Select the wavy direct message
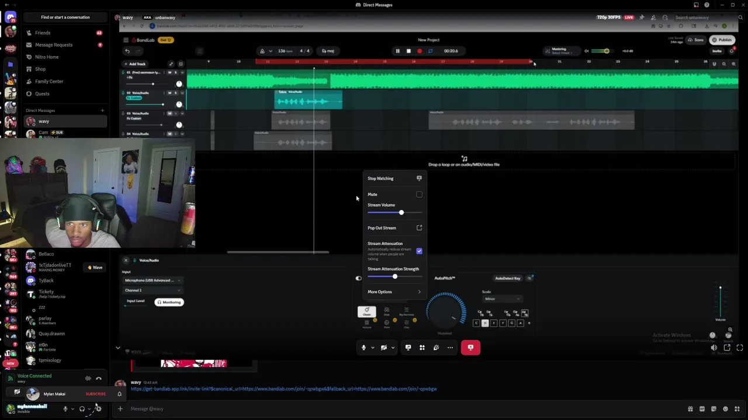The height and width of the screenshot is (420, 748). 65,121
